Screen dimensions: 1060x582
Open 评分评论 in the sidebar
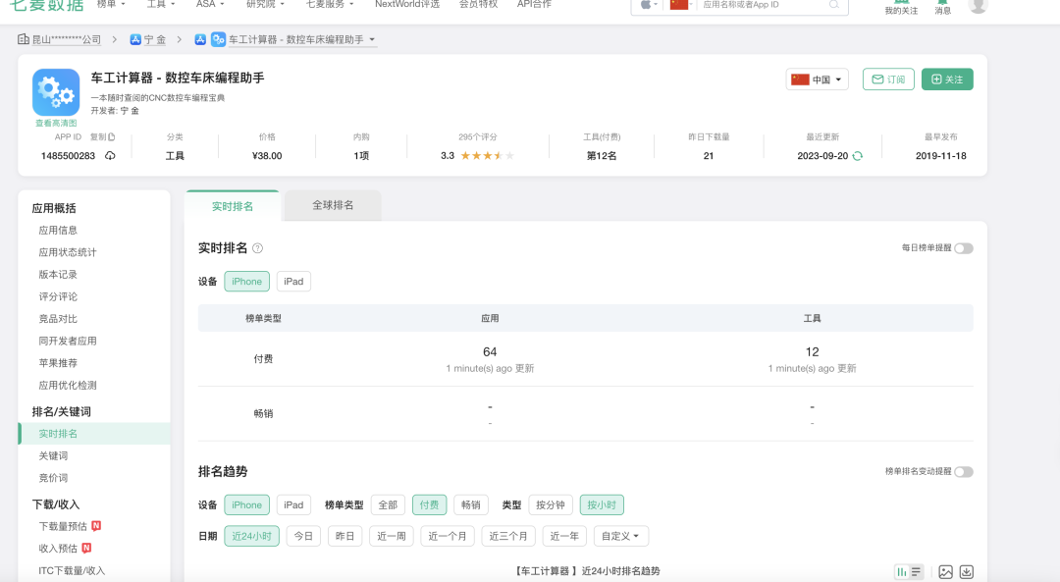tap(58, 296)
